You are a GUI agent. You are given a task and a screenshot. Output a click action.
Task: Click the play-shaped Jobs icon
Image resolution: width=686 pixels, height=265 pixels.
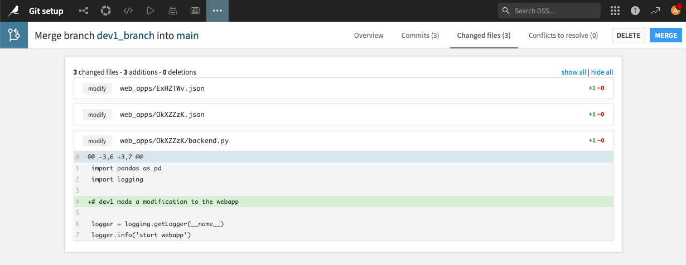point(150,11)
